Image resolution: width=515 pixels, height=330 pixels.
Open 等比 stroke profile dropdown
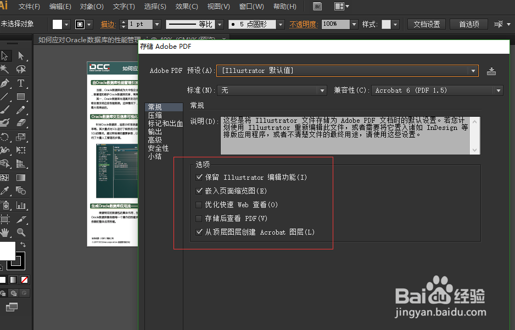(220, 24)
